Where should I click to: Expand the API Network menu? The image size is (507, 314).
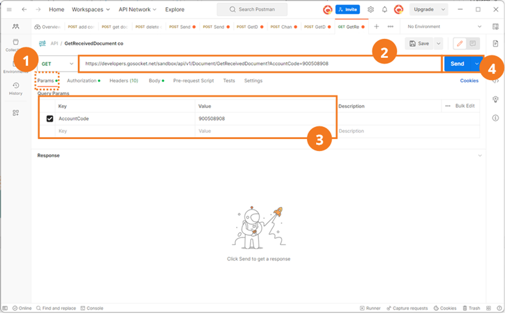coord(137,9)
